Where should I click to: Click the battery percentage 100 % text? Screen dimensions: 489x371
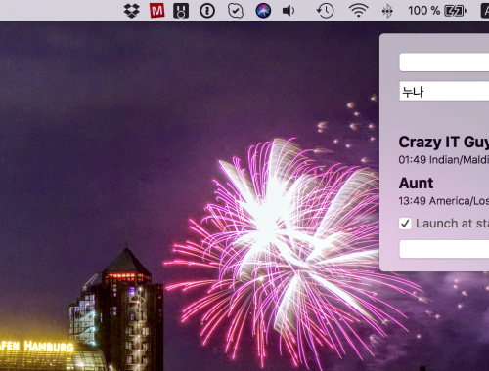[x=423, y=11]
